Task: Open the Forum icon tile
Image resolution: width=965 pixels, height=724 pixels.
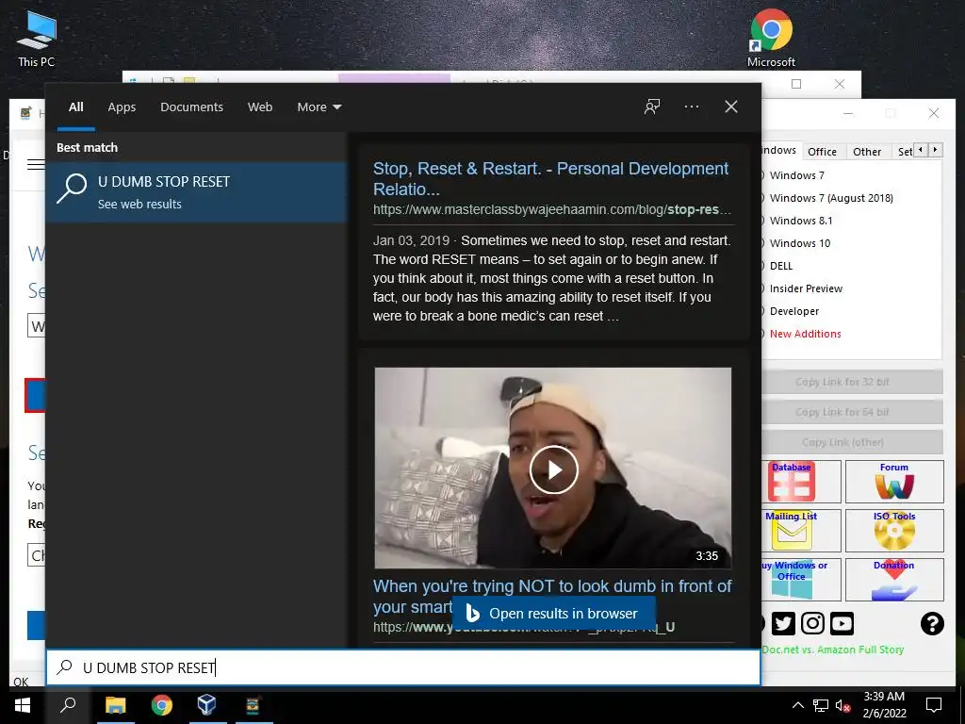Action: pos(894,482)
